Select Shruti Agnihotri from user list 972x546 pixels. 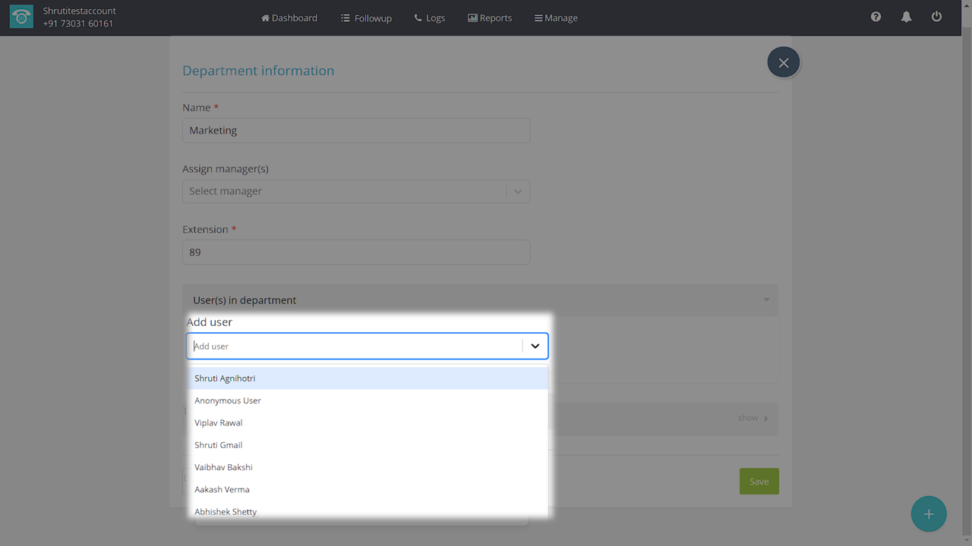pos(225,378)
